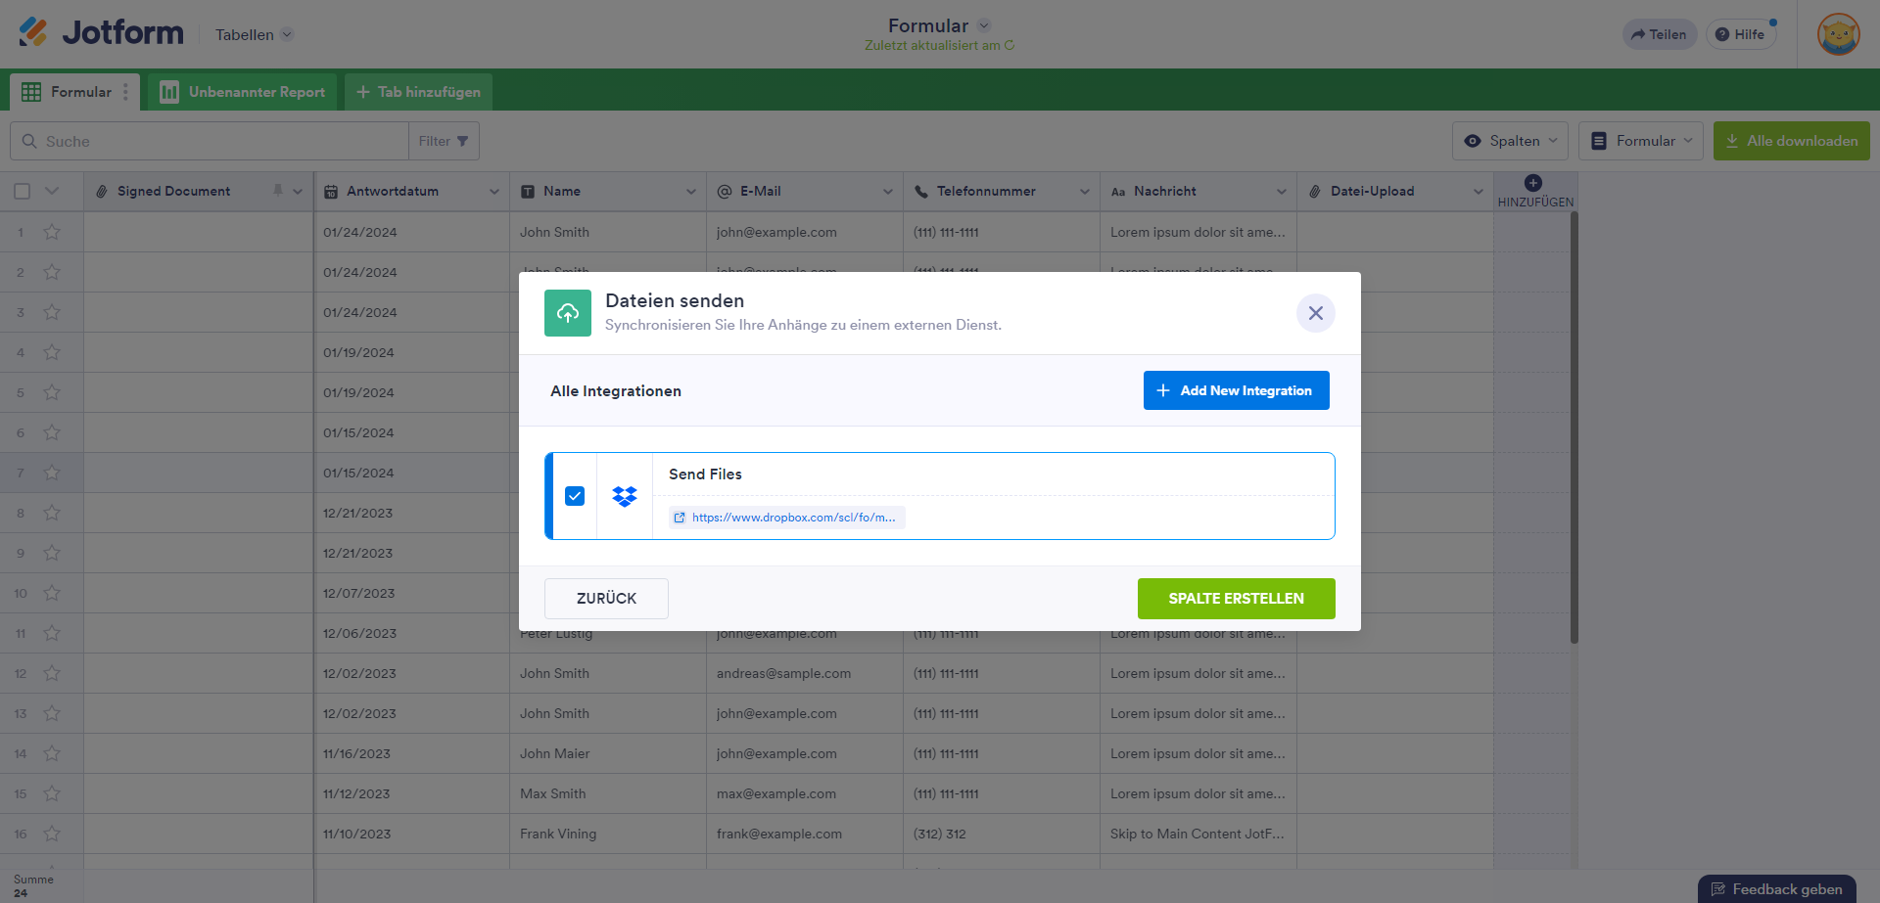Click the Dropbox icon in Send Files
This screenshot has width=1880, height=903.
[x=625, y=496]
